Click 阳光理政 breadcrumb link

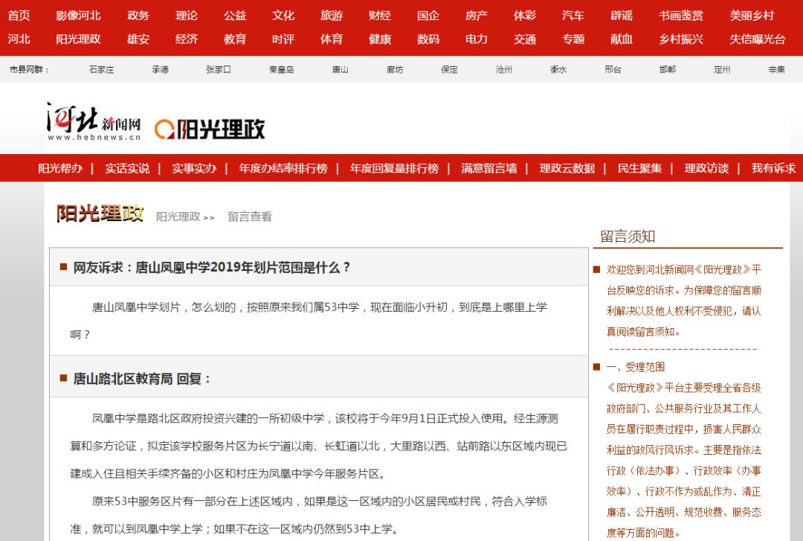[178, 217]
